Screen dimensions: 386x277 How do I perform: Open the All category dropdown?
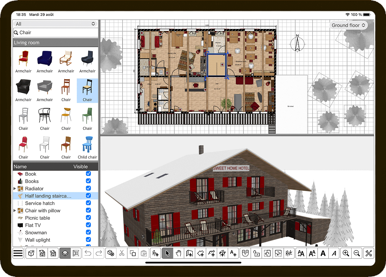pos(55,24)
